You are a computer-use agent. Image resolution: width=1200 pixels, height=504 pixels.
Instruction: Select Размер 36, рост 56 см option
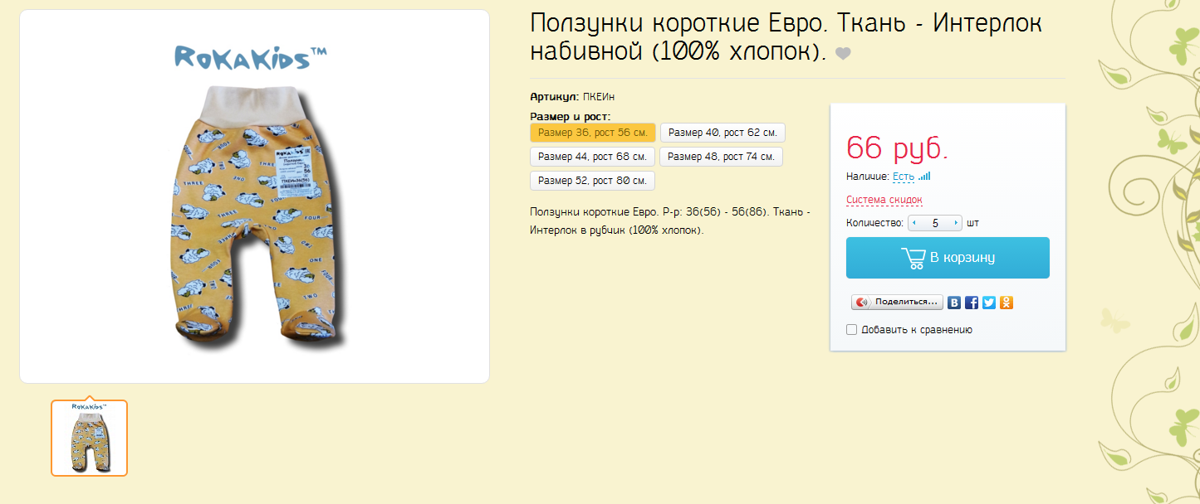(593, 133)
